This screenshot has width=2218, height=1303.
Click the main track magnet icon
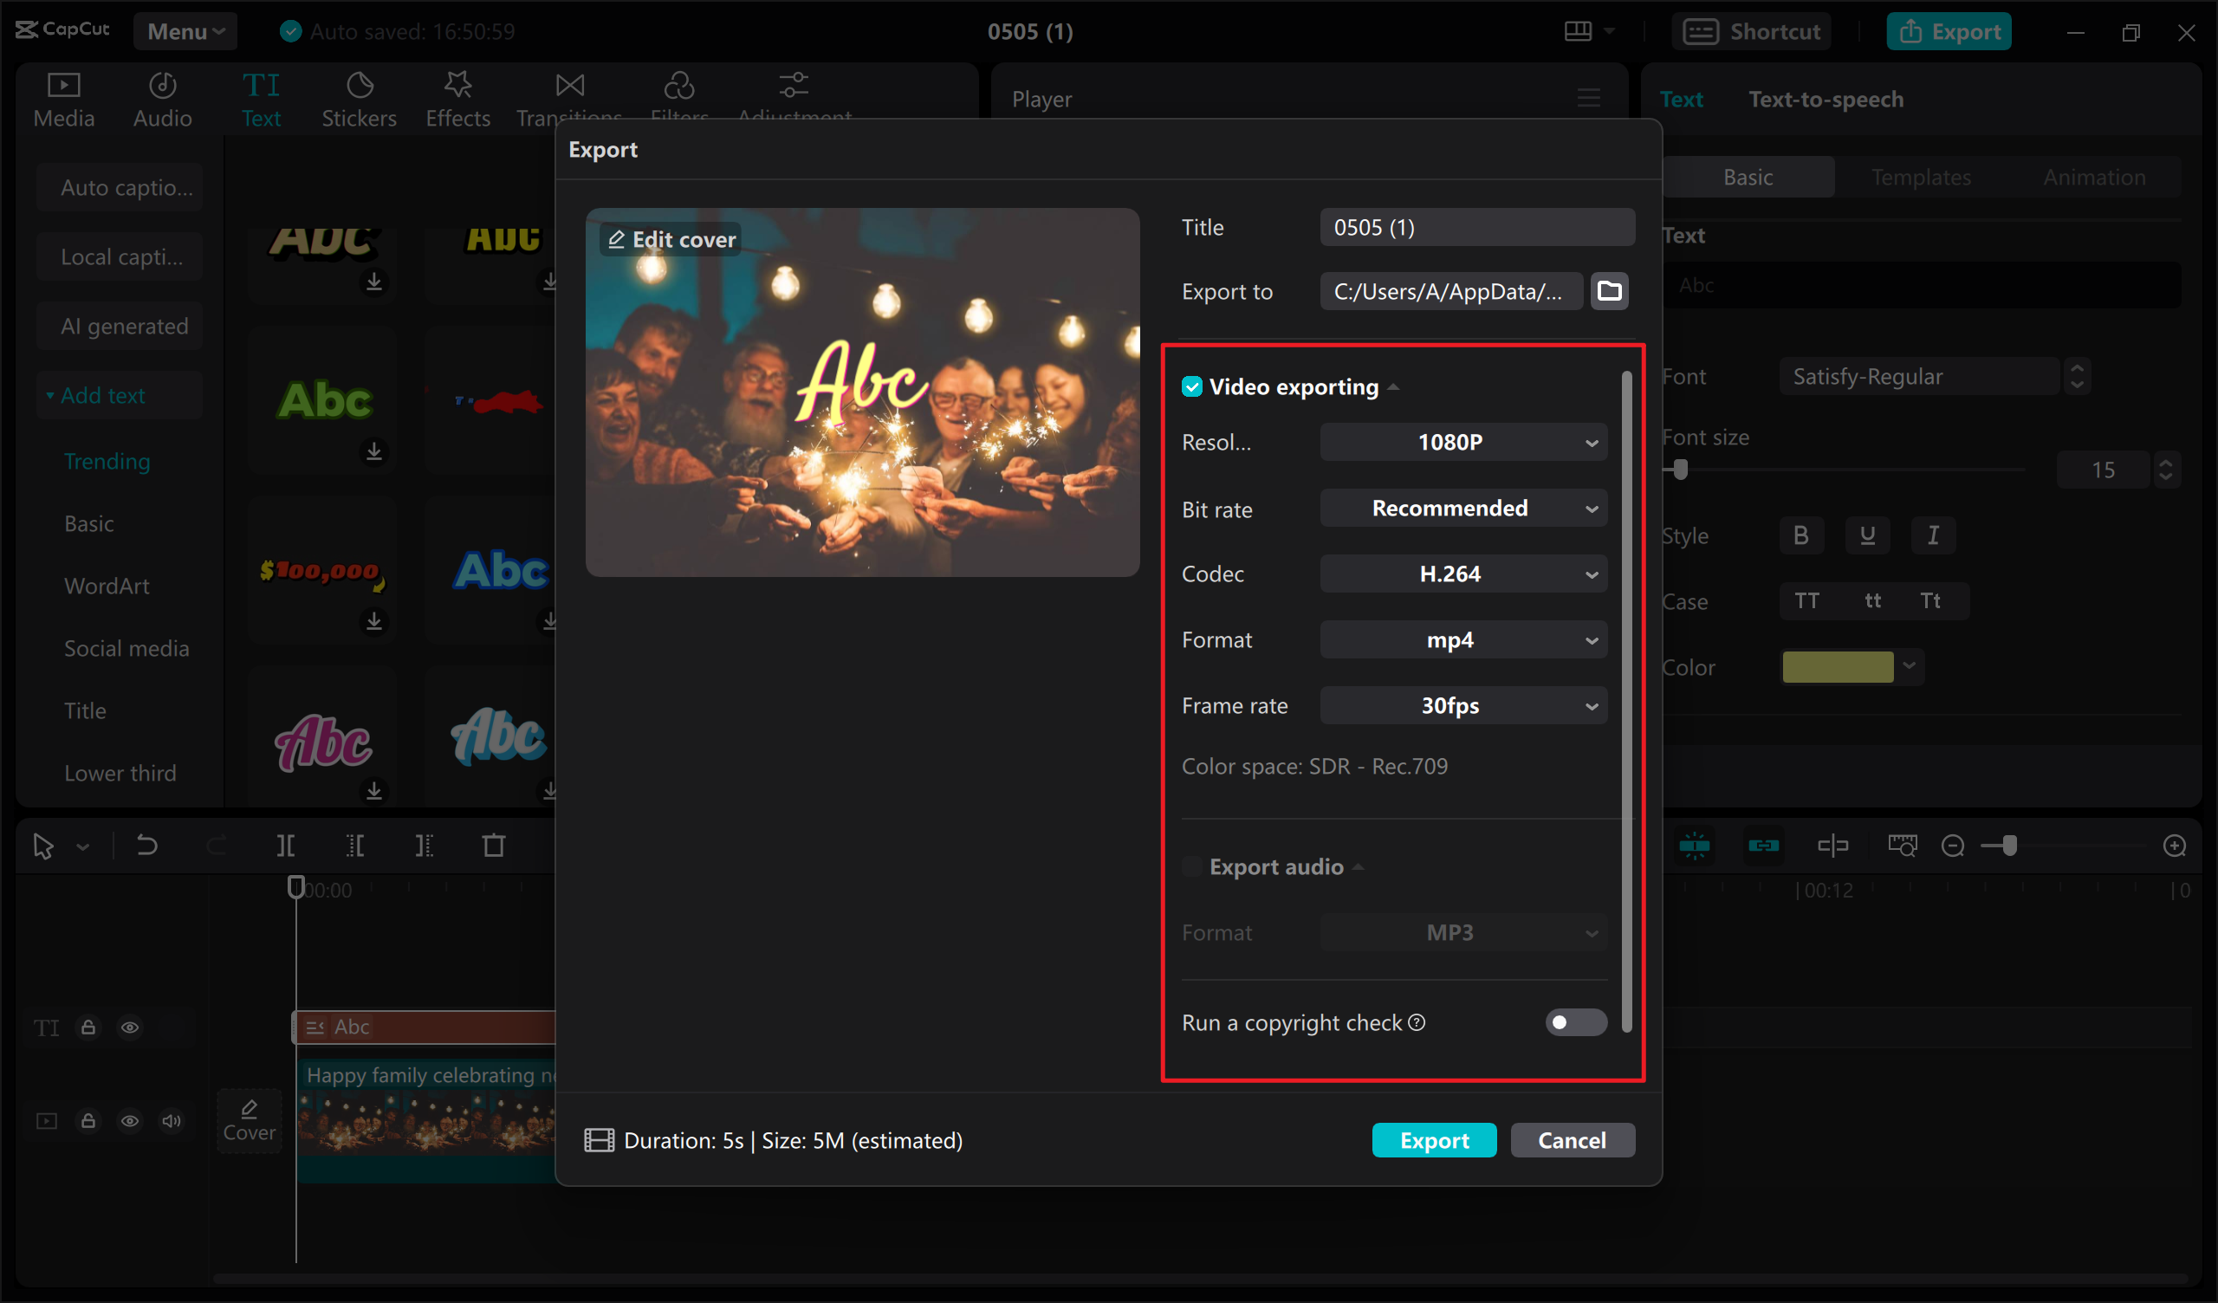[1695, 846]
